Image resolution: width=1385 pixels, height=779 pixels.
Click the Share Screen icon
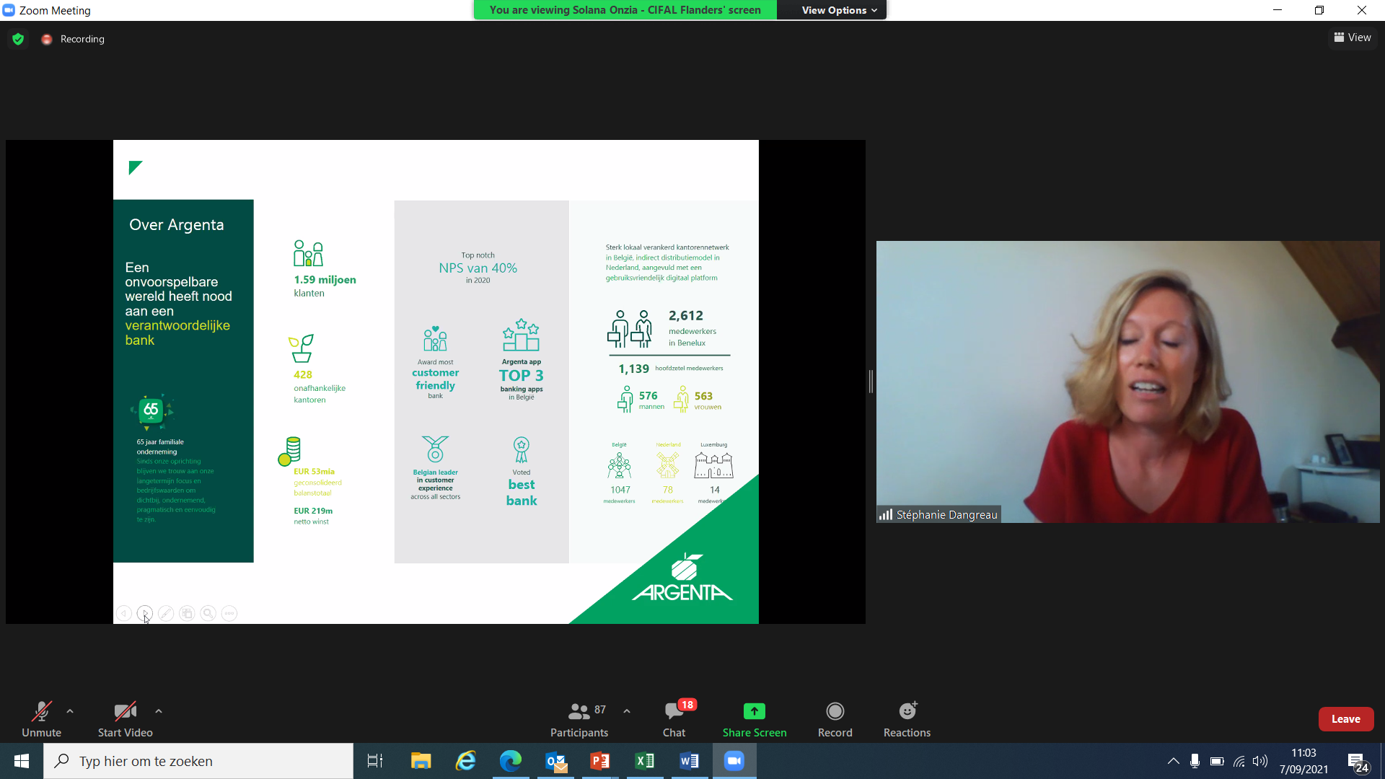click(x=754, y=711)
